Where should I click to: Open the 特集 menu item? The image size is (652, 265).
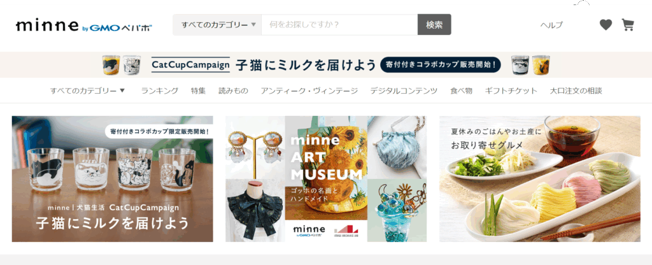click(x=199, y=90)
